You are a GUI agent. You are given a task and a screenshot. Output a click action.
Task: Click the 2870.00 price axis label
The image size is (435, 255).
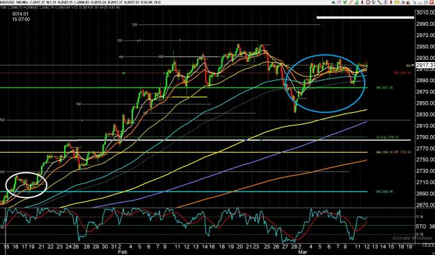(425, 92)
